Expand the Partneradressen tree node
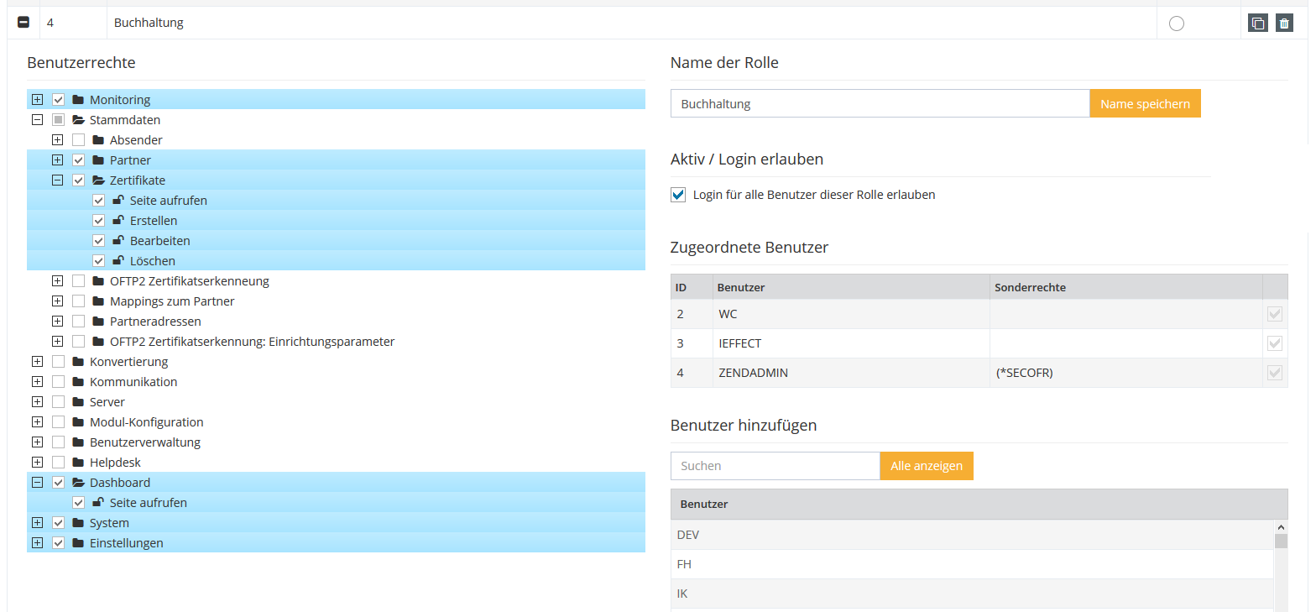 pos(57,322)
